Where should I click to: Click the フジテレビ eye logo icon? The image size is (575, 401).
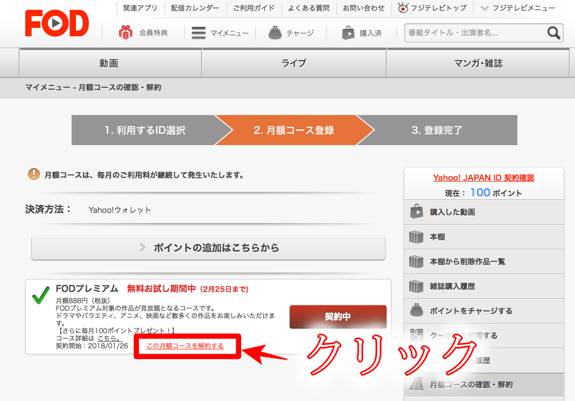(403, 8)
